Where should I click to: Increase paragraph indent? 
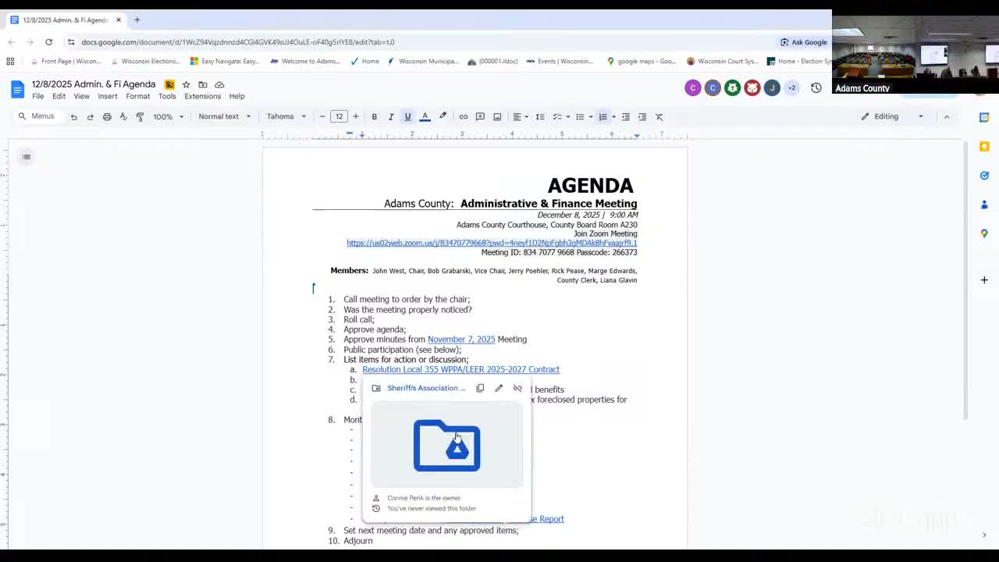click(642, 117)
